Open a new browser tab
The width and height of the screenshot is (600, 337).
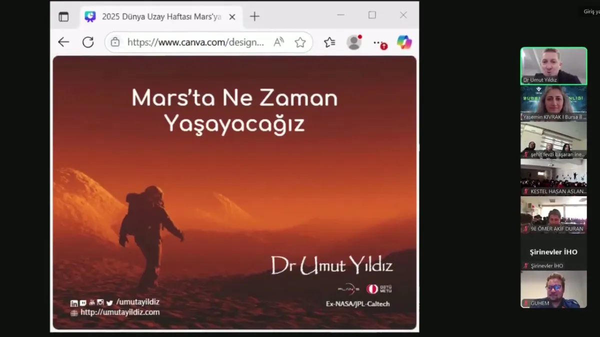(x=254, y=16)
